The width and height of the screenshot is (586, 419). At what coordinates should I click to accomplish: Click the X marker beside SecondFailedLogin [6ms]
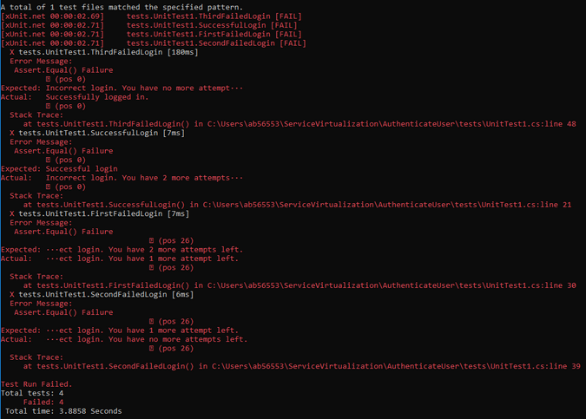point(11,293)
